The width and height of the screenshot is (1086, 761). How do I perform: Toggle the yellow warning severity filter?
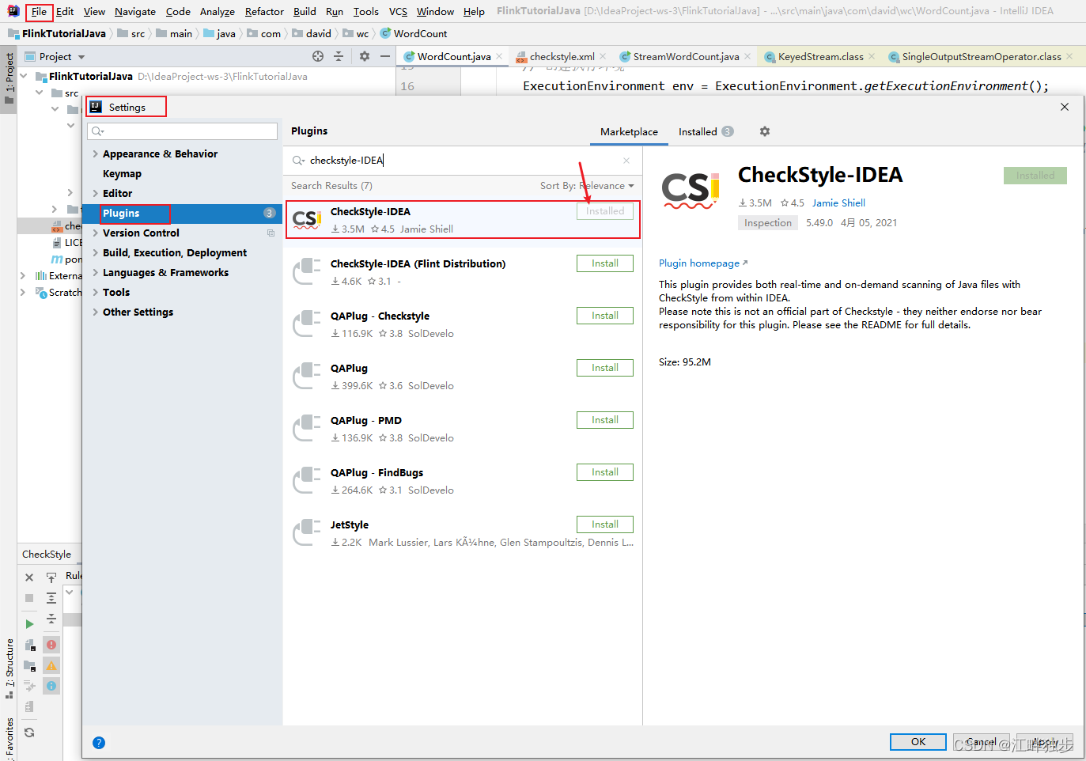click(51, 665)
